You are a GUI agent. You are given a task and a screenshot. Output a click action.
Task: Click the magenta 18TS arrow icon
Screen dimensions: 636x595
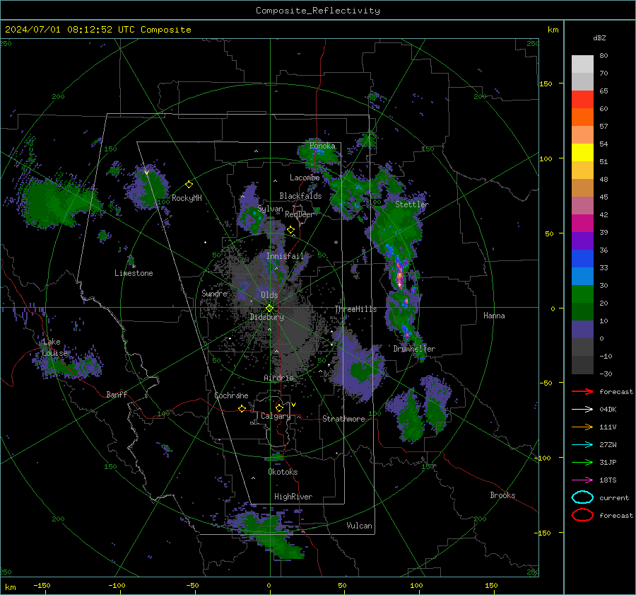[582, 480]
